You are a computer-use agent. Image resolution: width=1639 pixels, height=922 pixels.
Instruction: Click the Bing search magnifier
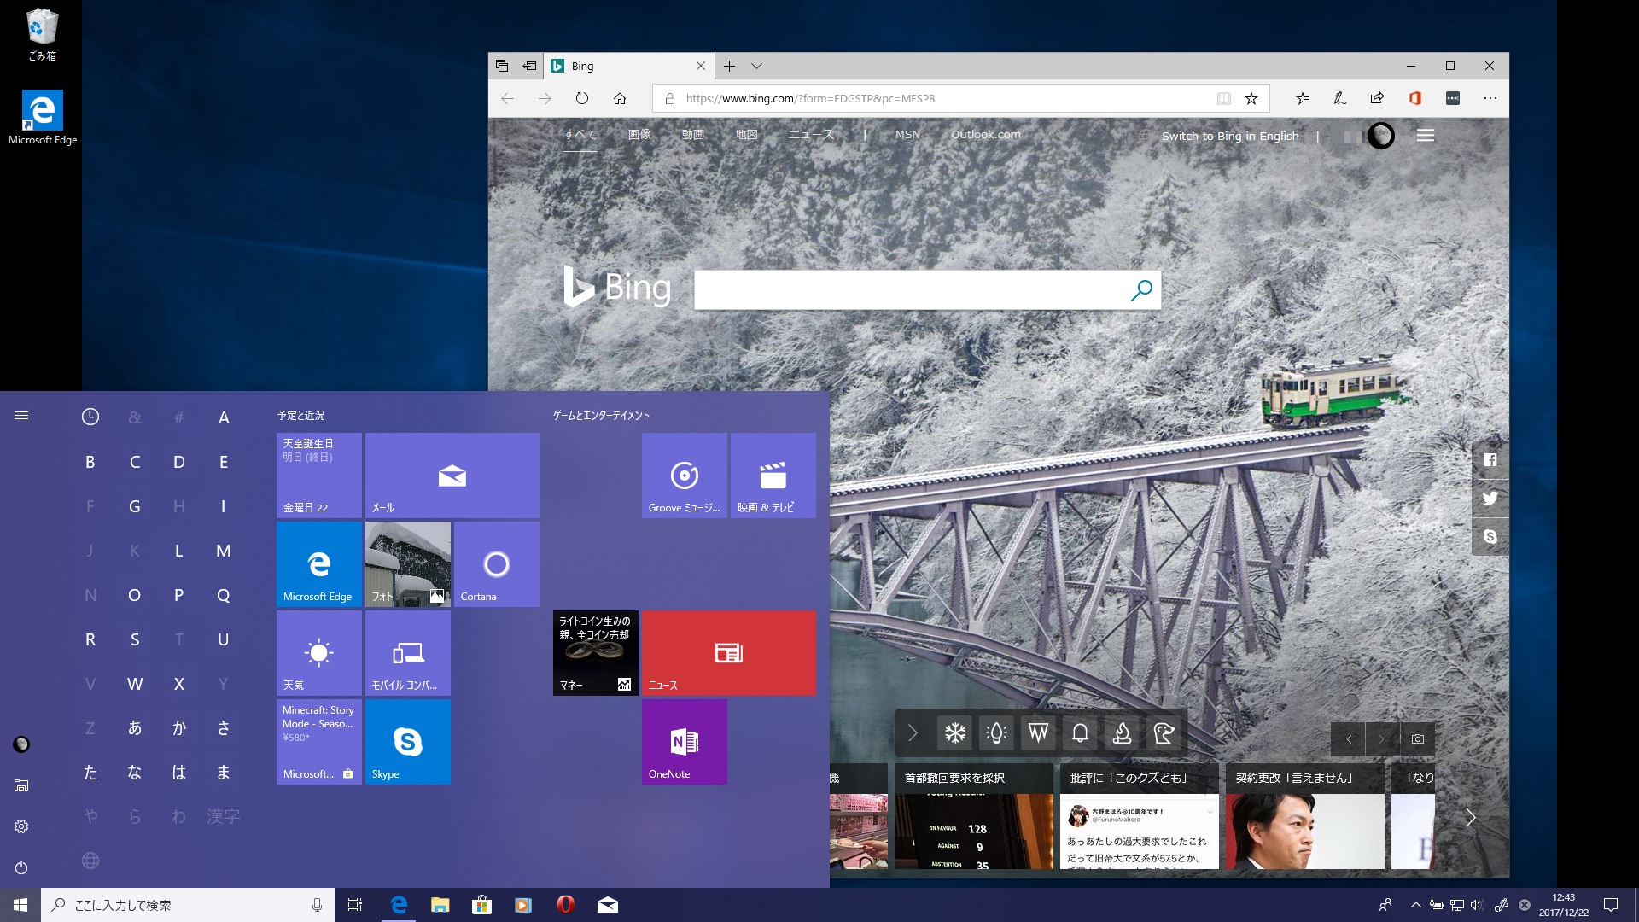click(x=1141, y=290)
